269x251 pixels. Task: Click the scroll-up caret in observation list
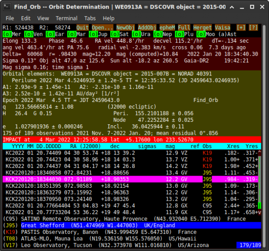(260, 153)
